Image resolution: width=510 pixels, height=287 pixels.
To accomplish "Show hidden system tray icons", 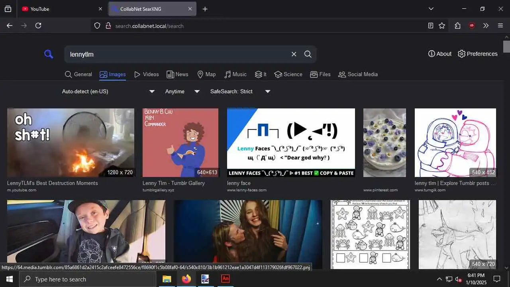I will click(x=439, y=279).
